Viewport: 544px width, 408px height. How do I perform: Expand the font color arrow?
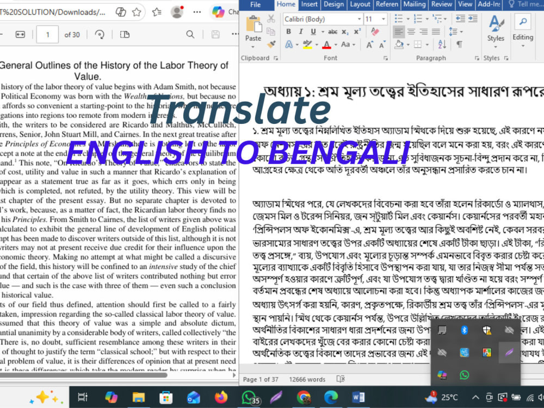(336, 45)
